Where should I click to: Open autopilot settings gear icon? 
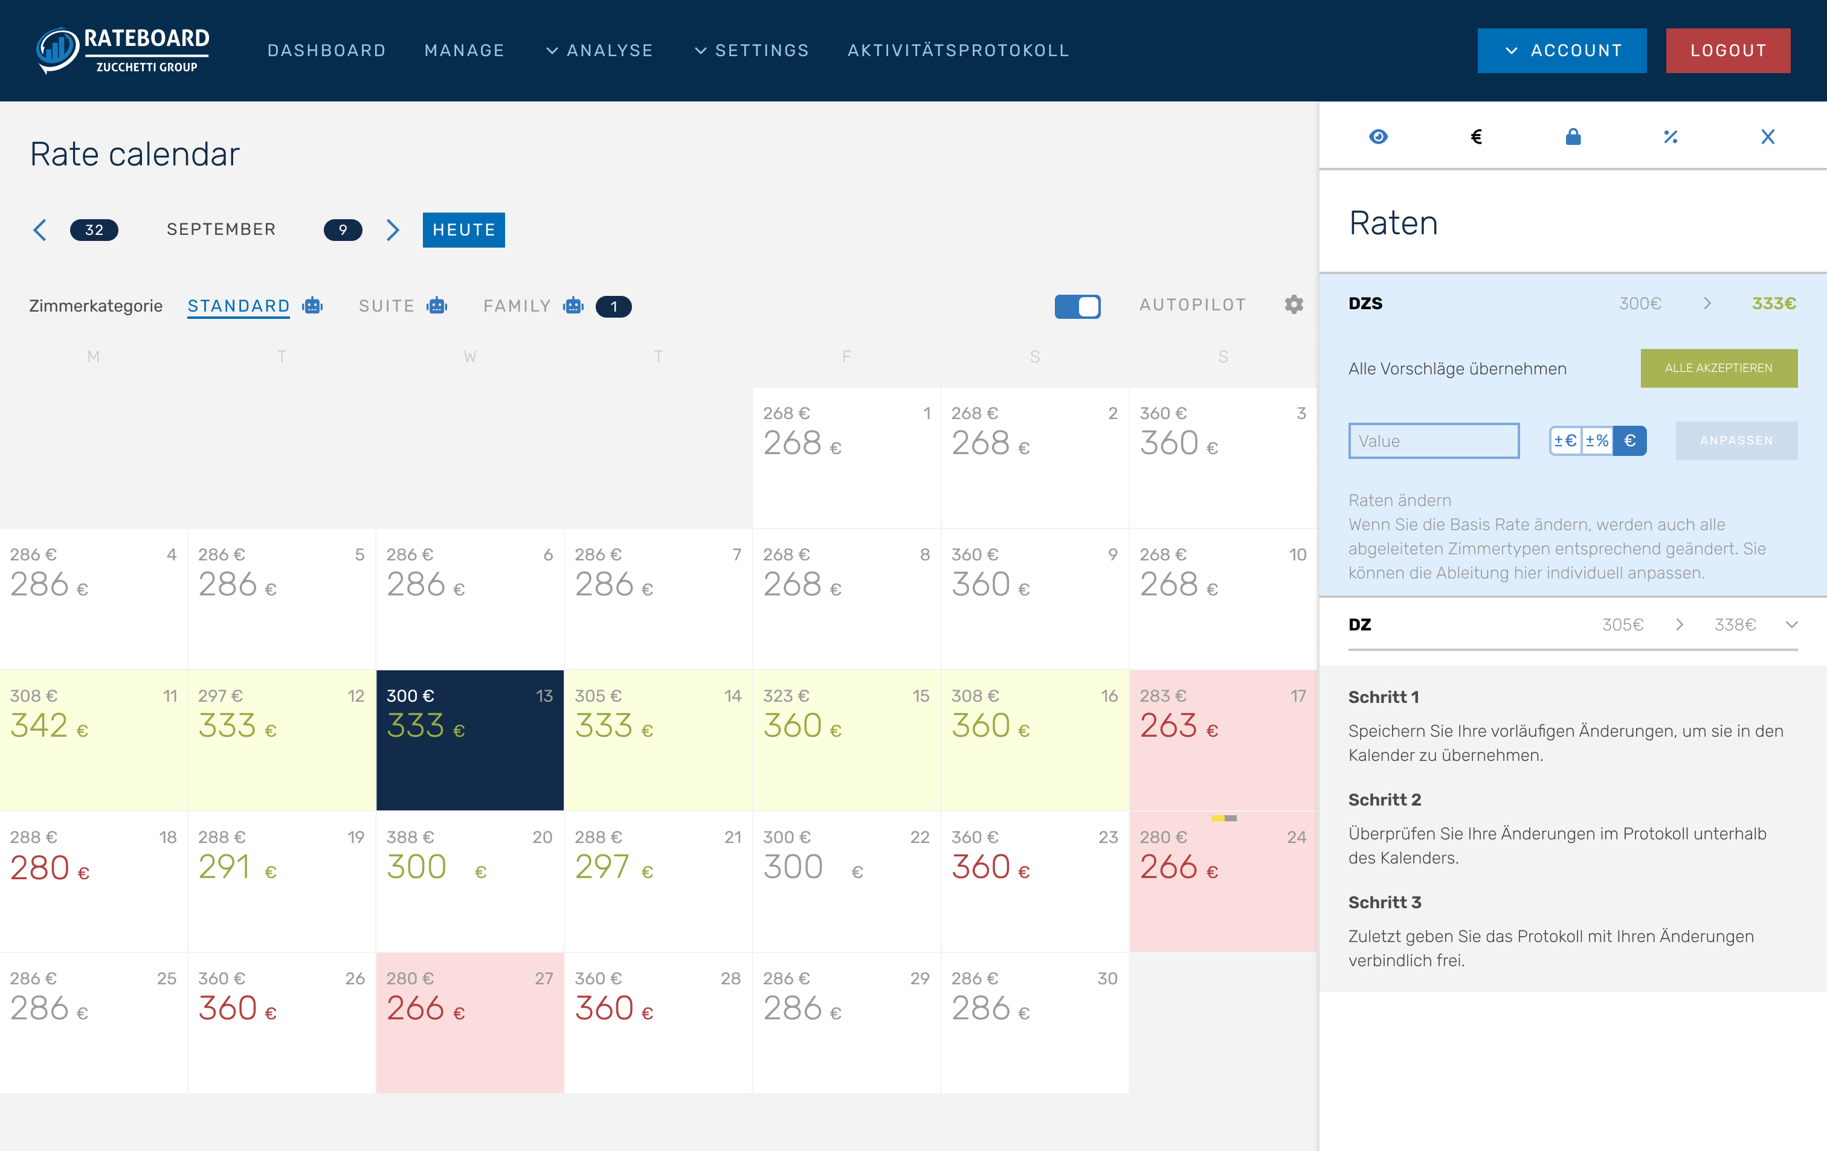click(1294, 305)
